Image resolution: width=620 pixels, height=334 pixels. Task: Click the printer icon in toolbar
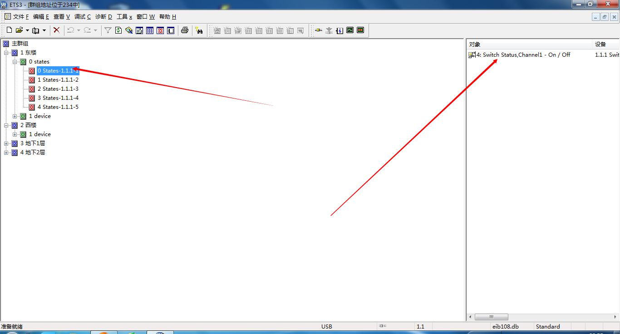[184, 30]
